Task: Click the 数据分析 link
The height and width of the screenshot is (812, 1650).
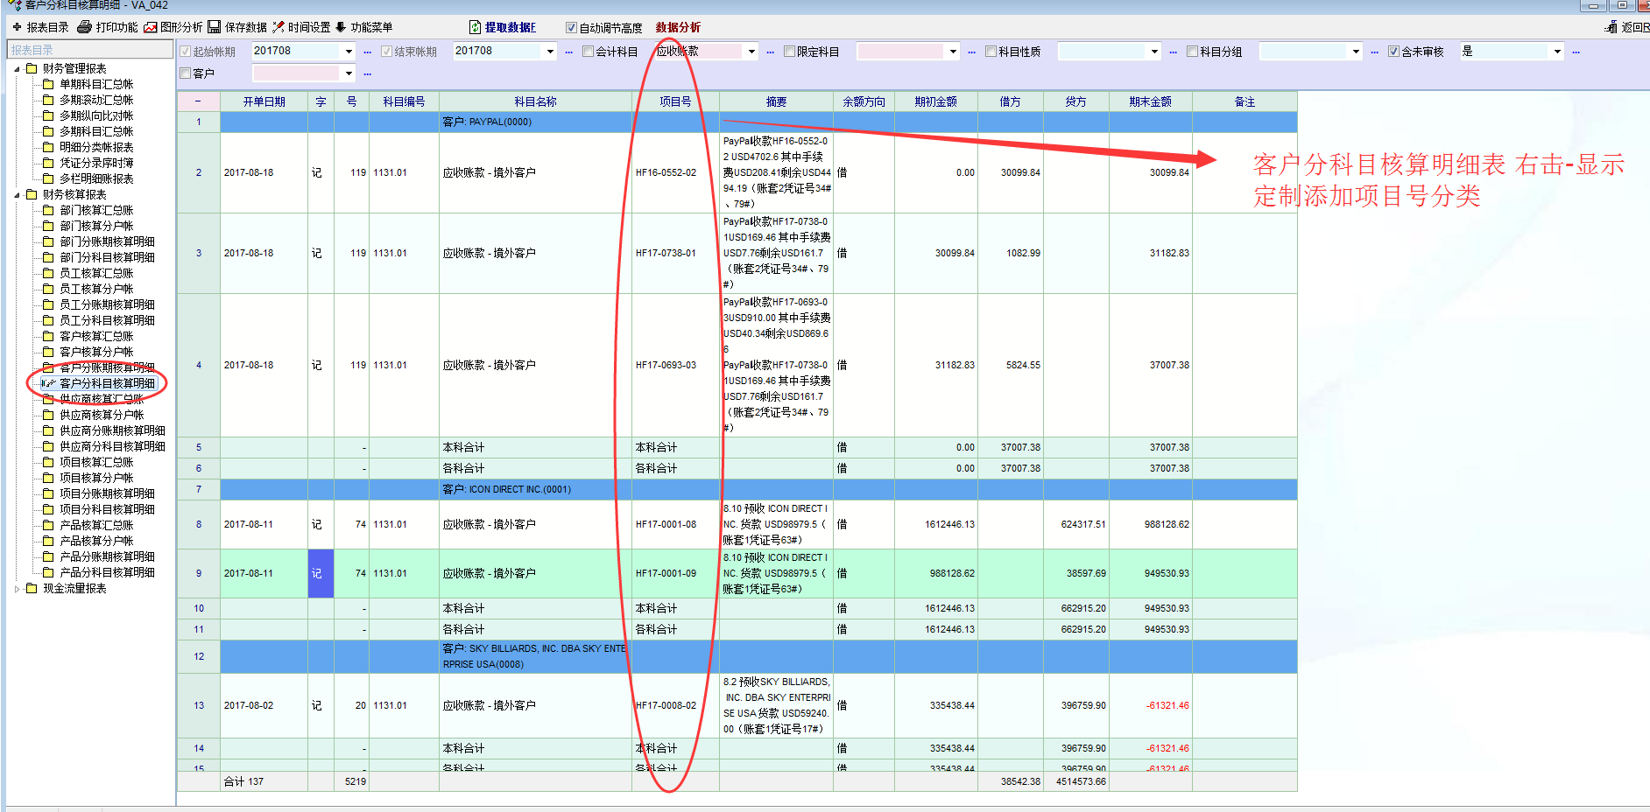Action: pyautogui.click(x=678, y=28)
